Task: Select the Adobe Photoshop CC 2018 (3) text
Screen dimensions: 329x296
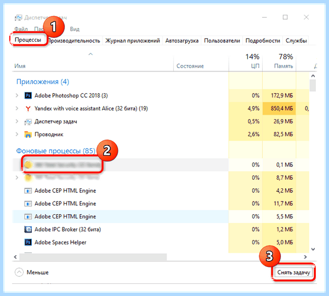Action: (x=71, y=96)
